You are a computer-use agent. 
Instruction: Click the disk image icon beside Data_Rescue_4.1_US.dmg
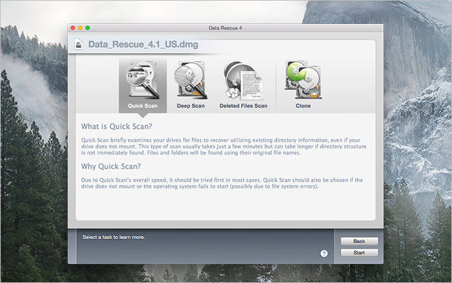click(x=79, y=44)
